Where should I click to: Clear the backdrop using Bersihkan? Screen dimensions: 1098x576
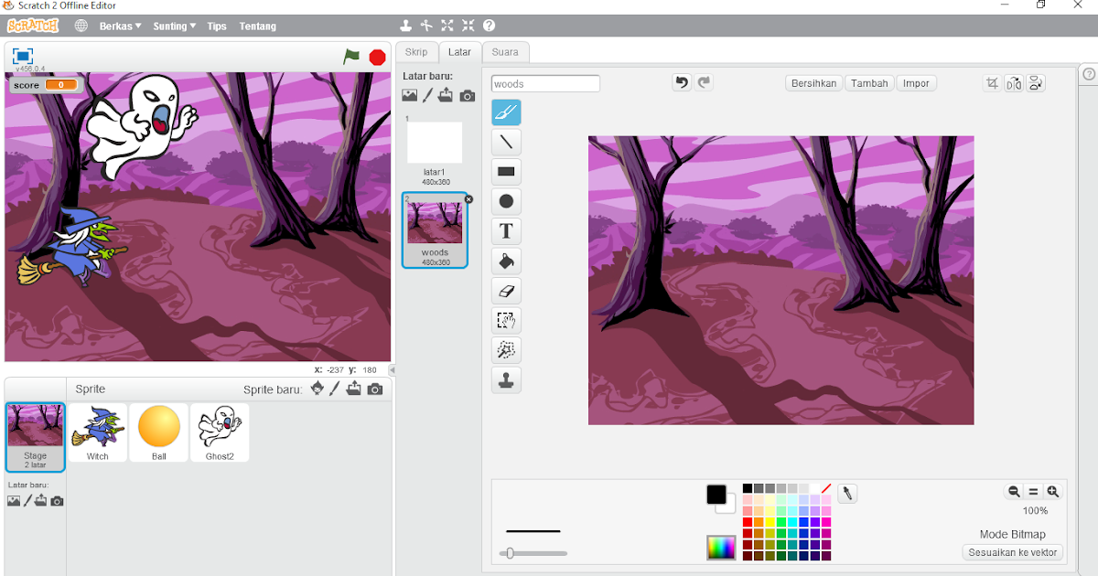tap(813, 82)
